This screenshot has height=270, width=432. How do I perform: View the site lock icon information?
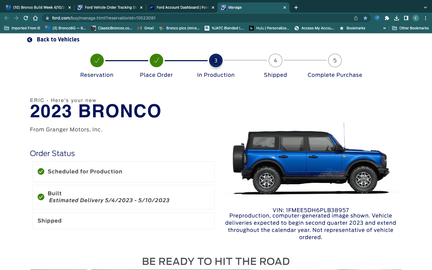coord(47,18)
